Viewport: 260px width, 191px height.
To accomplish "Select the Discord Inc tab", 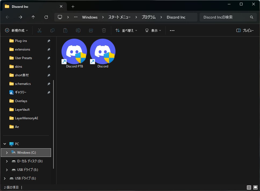I will point(34,7).
